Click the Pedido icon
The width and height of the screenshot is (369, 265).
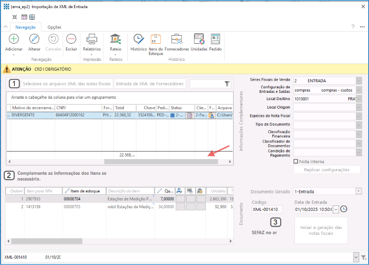point(215,39)
